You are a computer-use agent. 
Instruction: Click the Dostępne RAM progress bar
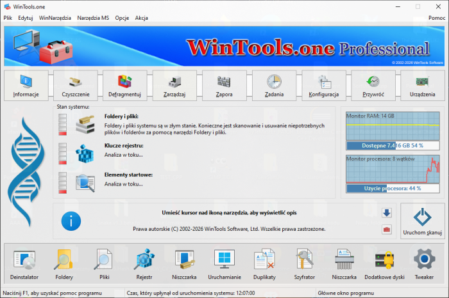tap(393, 146)
